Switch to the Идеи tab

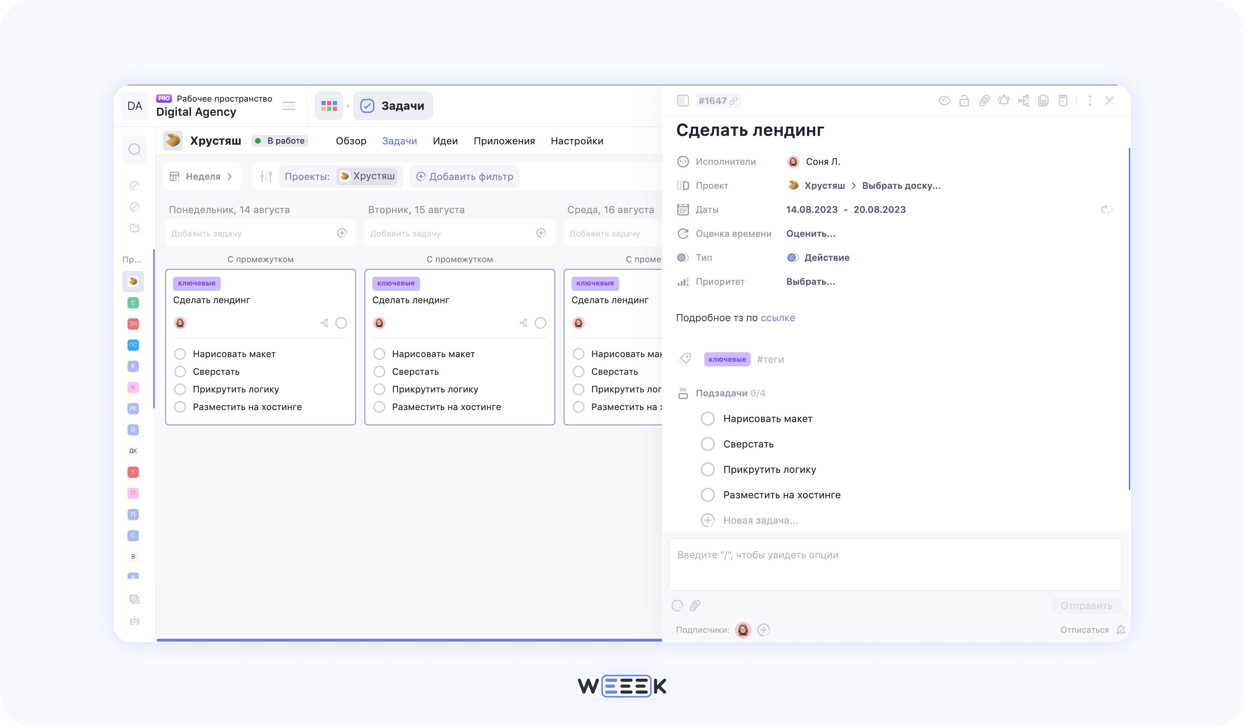coord(445,140)
